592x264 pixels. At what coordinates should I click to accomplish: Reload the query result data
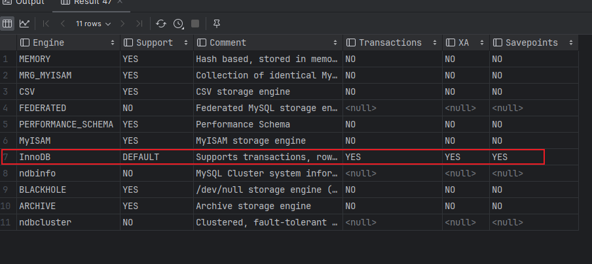tap(161, 24)
